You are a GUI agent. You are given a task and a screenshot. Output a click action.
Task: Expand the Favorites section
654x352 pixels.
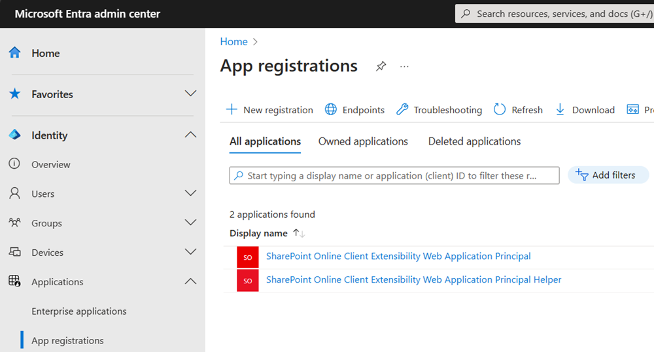pyautogui.click(x=190, y=94)
